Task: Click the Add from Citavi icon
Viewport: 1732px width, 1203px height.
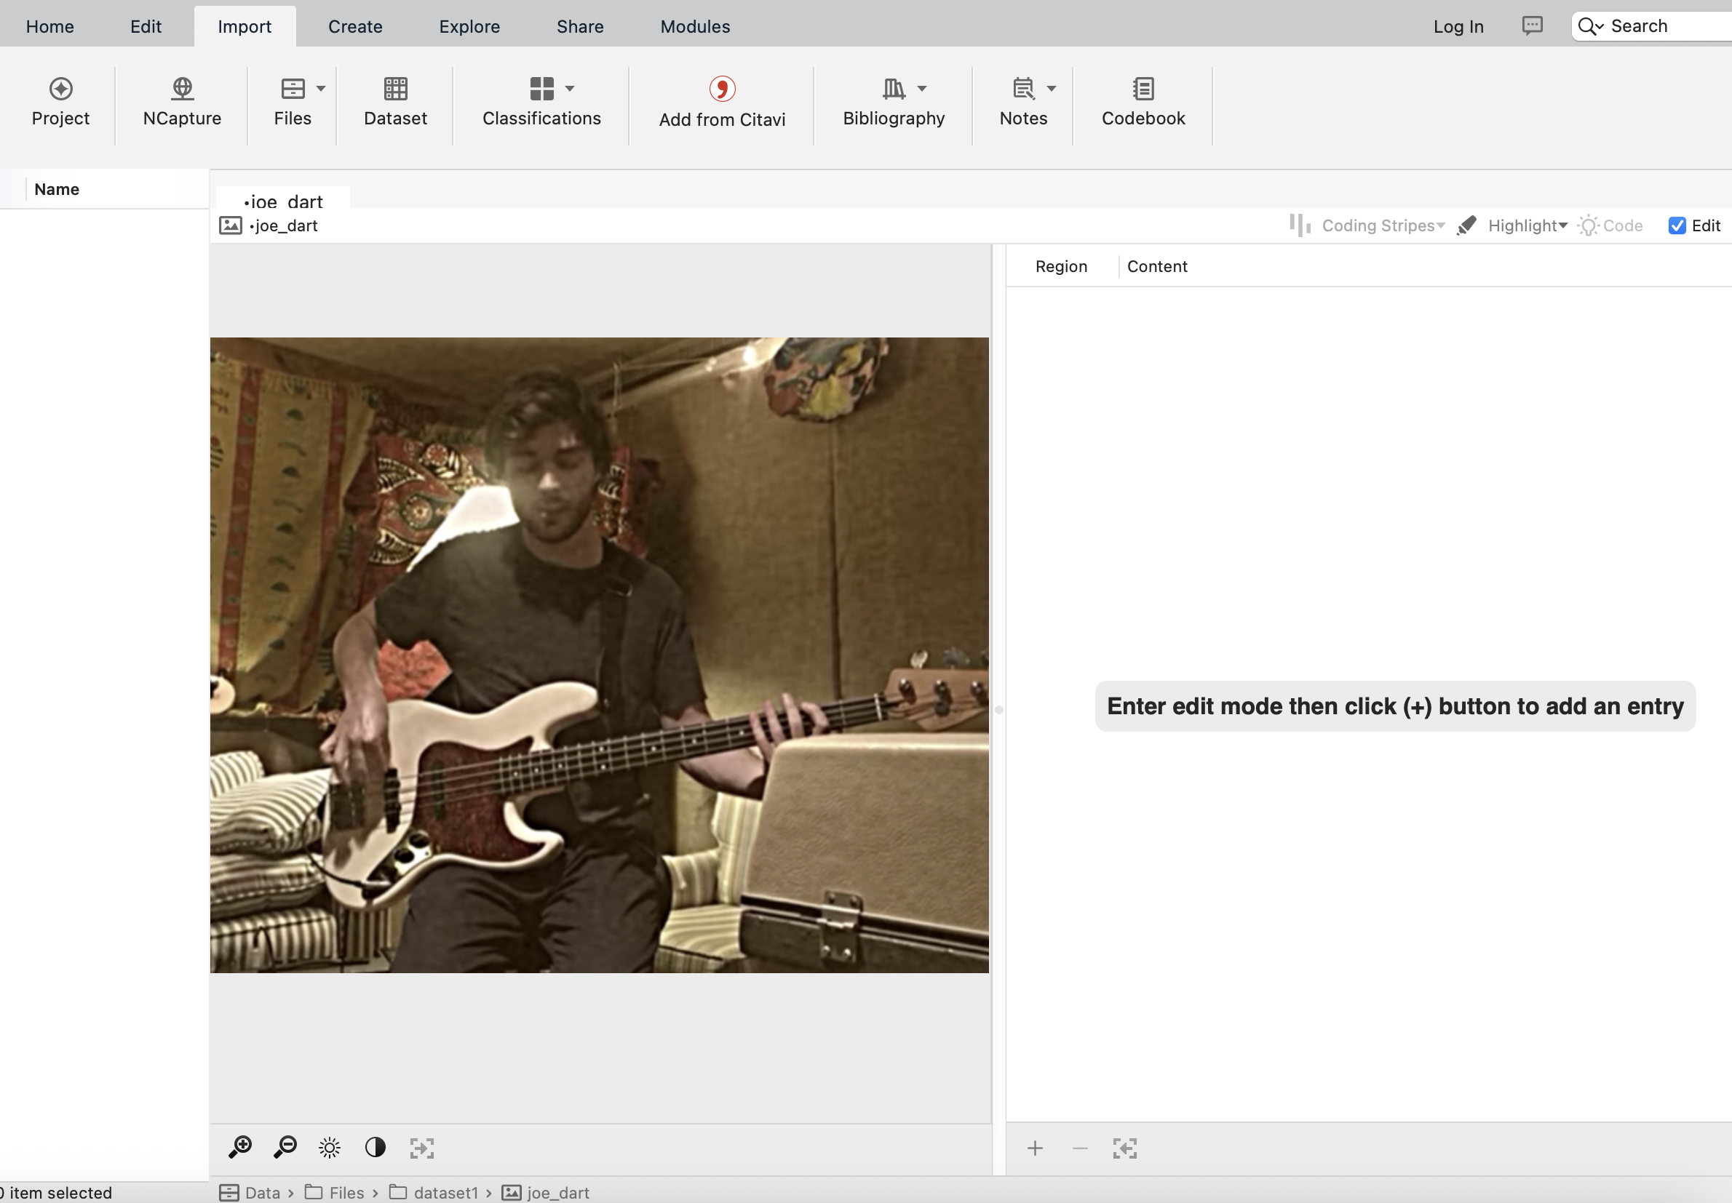Action: pyautogui.click(x=722, y=89)
